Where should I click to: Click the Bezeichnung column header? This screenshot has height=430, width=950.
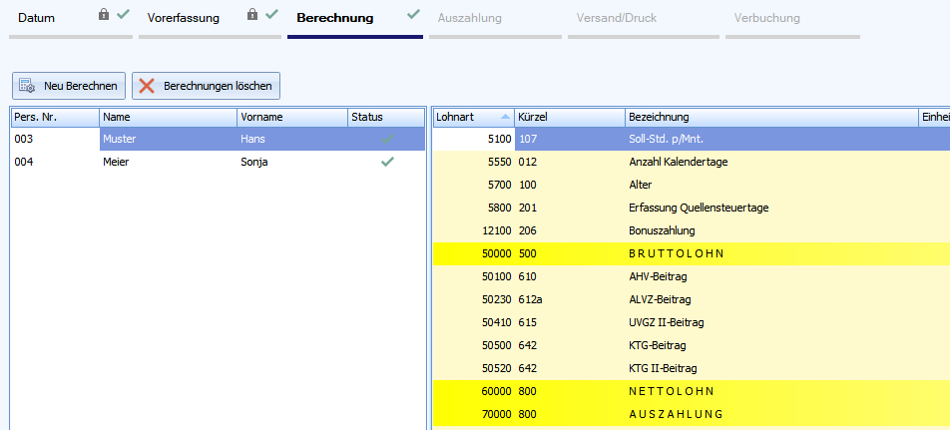[768, 117]
